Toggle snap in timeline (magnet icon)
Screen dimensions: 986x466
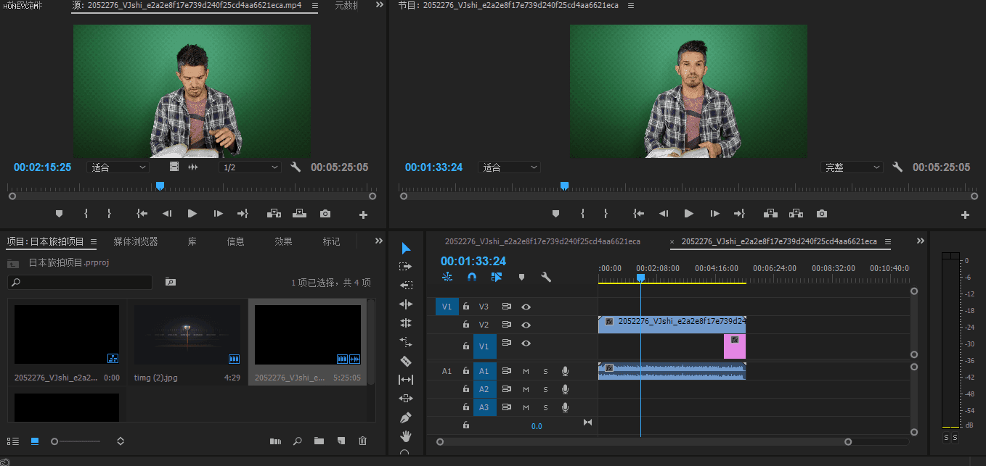coord(472,277)
